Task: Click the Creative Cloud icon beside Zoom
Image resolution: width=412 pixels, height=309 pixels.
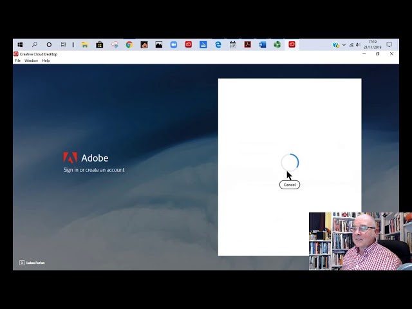Action: click(x=189, y=44)
